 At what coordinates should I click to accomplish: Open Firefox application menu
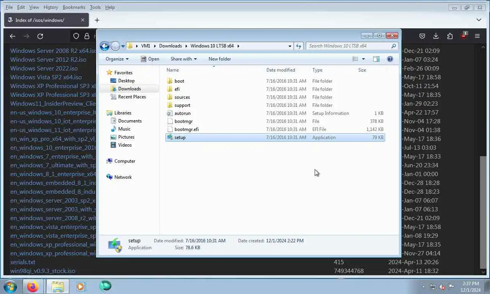click(x=477, y=36)
